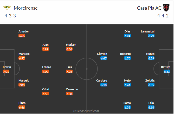Click Luís's 7.26 rating badge
The width and height of the screenshot is (174, 114).
[69, 71]
